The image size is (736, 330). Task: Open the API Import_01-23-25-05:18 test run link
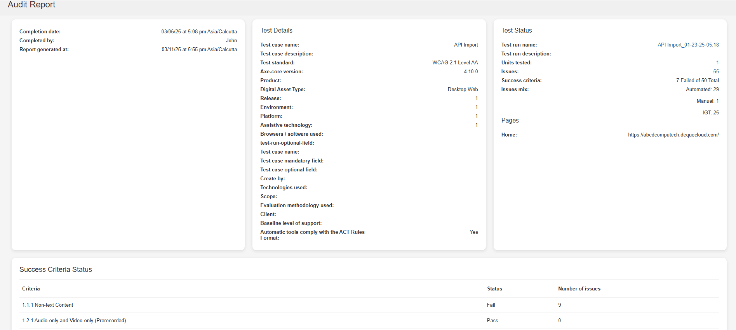pos(688,45)
